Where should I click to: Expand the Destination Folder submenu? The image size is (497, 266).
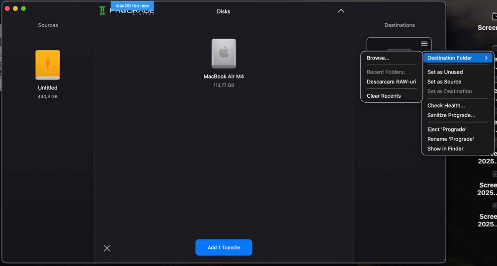(457, 58)
